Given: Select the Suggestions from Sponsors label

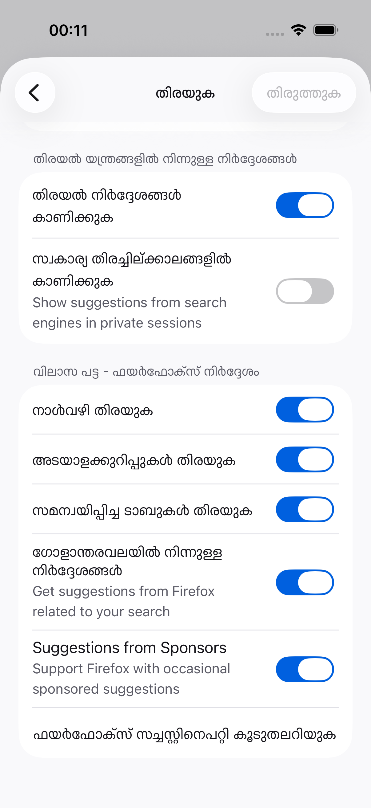Looking at the screenshot, I should click(129, 648).
